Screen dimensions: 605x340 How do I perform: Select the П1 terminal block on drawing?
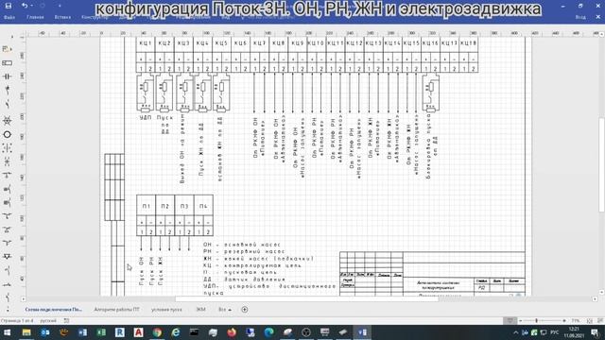[146, 215]
